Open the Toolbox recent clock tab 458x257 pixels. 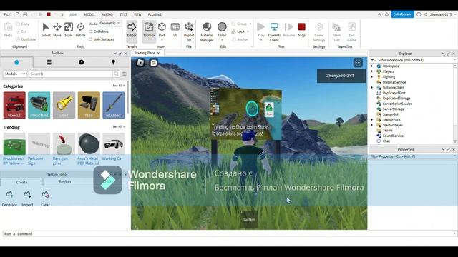pyautogui.click(x=81, y=62)
